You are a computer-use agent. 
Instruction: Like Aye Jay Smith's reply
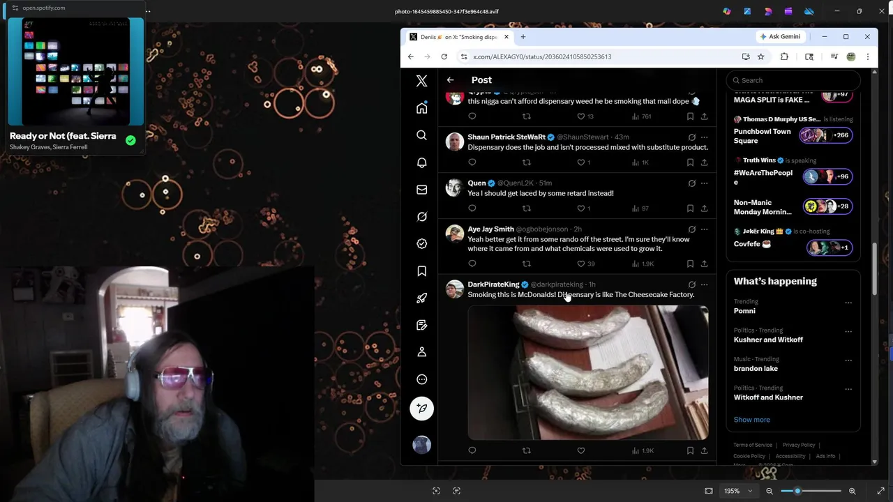click(x=580, y=264)
